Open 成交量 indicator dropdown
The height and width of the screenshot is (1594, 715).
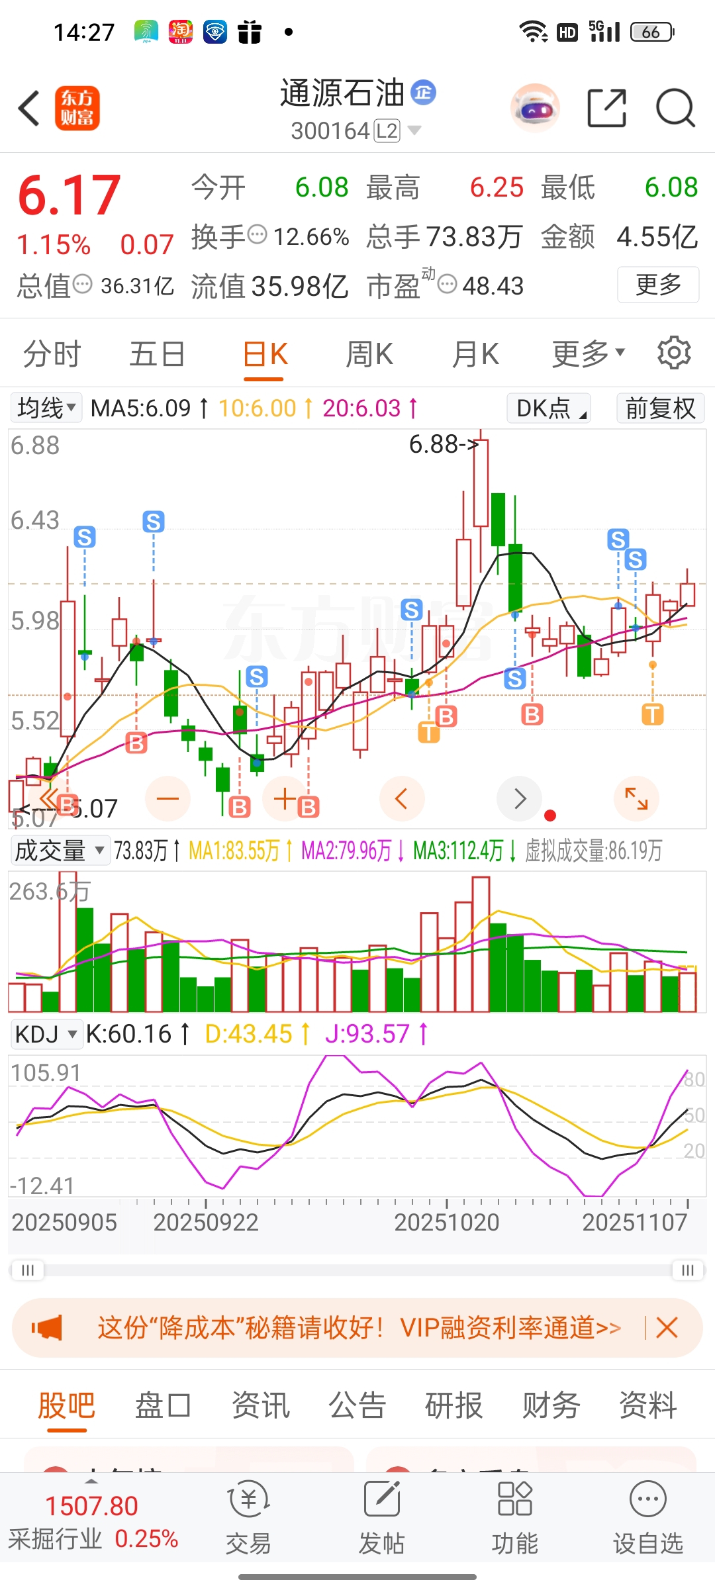pos(60,850)
